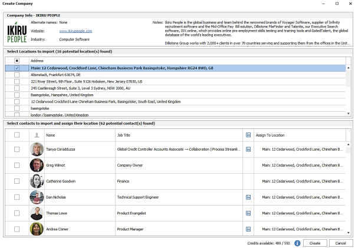Click Tanya Coradduzza's profile photo
The height and width of the screenshot is (248, 355).
pos(37,149)
